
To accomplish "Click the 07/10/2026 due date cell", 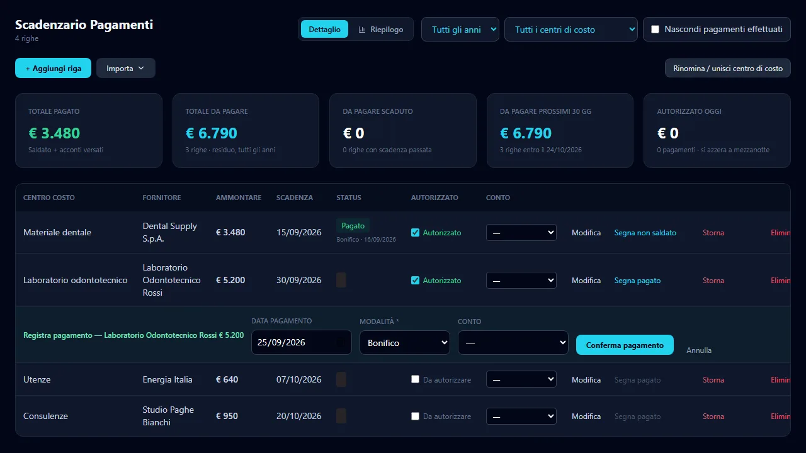I will pos(299,379).
